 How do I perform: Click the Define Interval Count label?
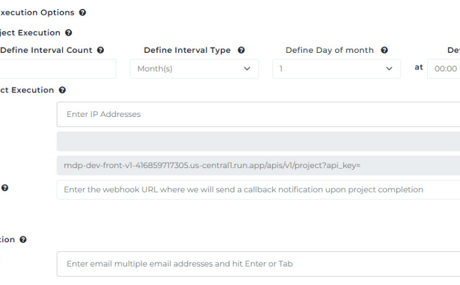pos(46,50)
